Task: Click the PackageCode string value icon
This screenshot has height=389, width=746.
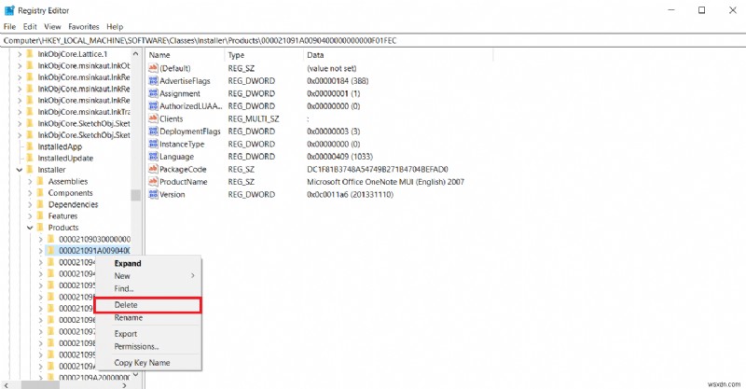Action: coord(153,169)
